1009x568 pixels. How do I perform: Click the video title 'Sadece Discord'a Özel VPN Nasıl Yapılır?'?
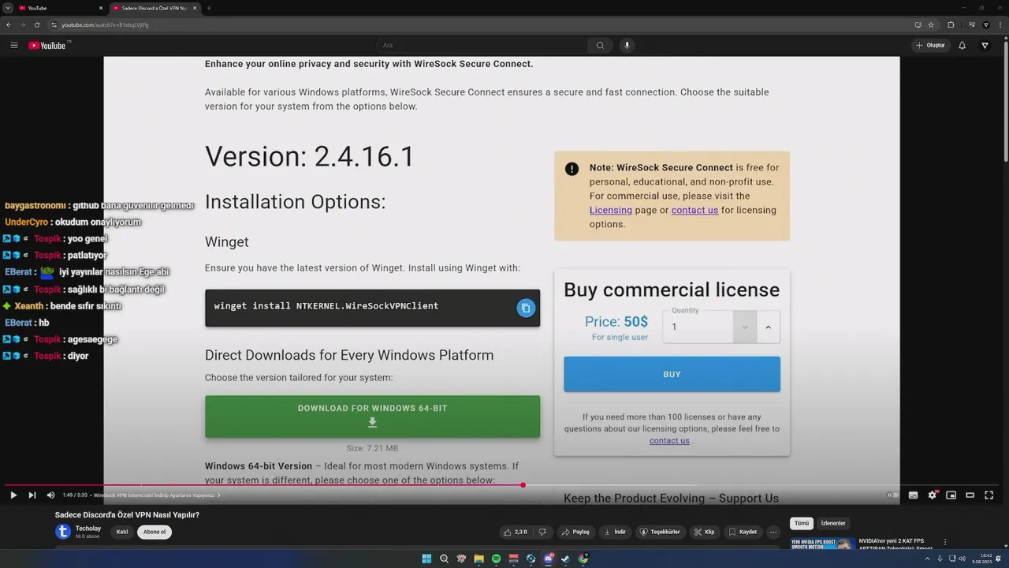(127, 514)
